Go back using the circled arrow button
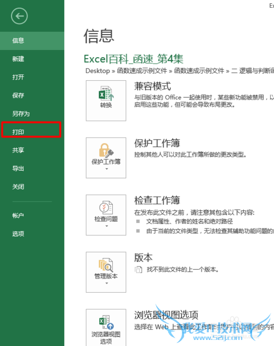 19,16
